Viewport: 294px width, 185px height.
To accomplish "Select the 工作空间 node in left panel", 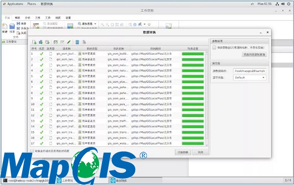I will [9, 42].
